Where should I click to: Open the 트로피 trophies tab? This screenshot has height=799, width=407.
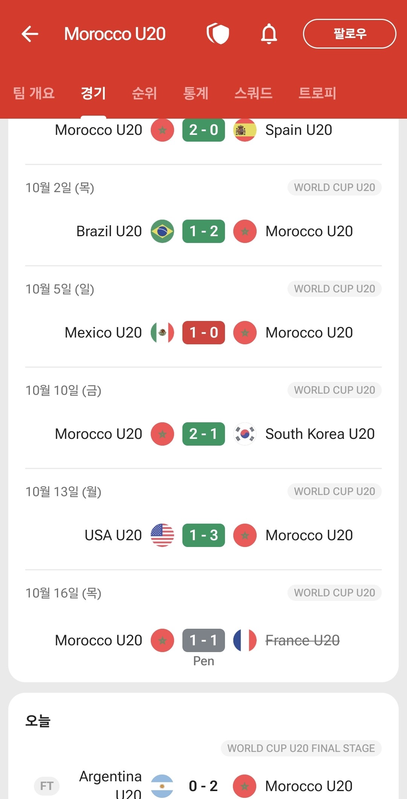coord(317,93)
